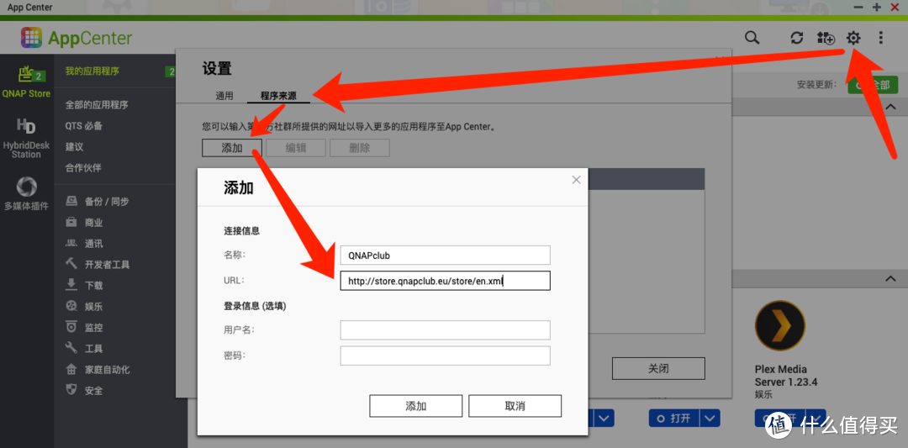The image size is (908, 448).
Task: Select 我的应用程序 in the menu
Action: coord(92,71)
